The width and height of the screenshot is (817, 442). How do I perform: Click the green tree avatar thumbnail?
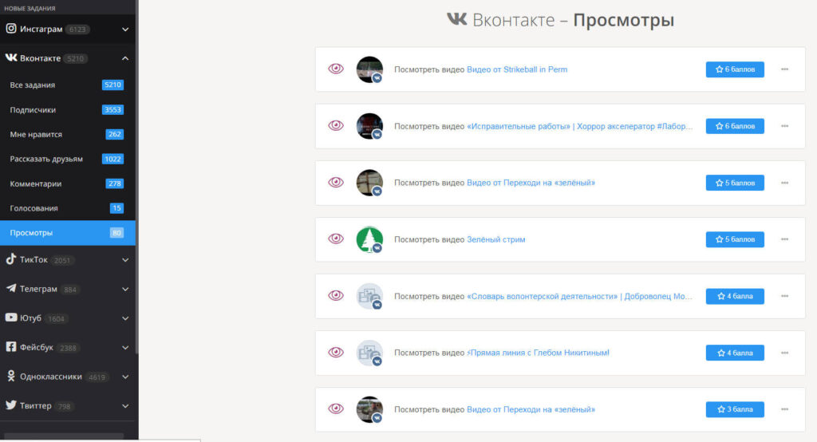click(x=369, y=239)
